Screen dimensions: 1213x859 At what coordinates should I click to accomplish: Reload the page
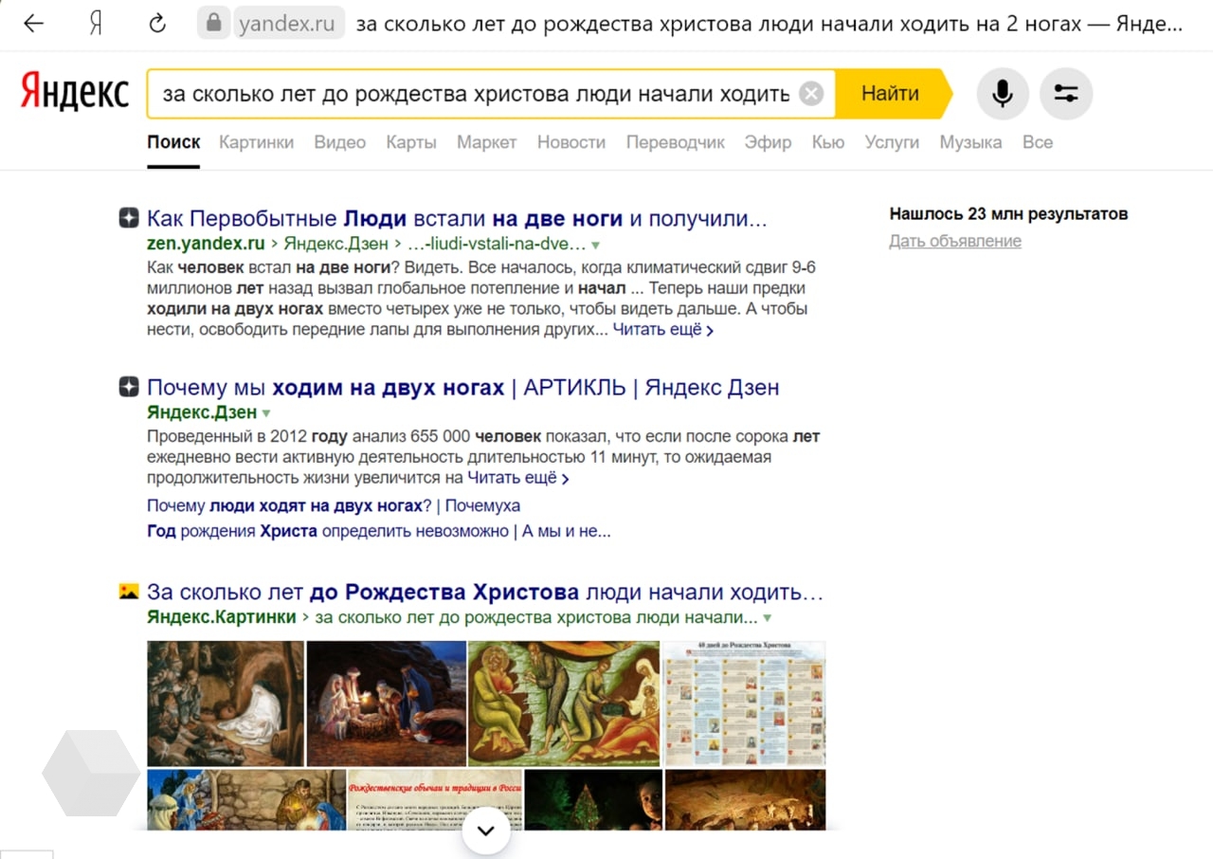coord(157,24)
